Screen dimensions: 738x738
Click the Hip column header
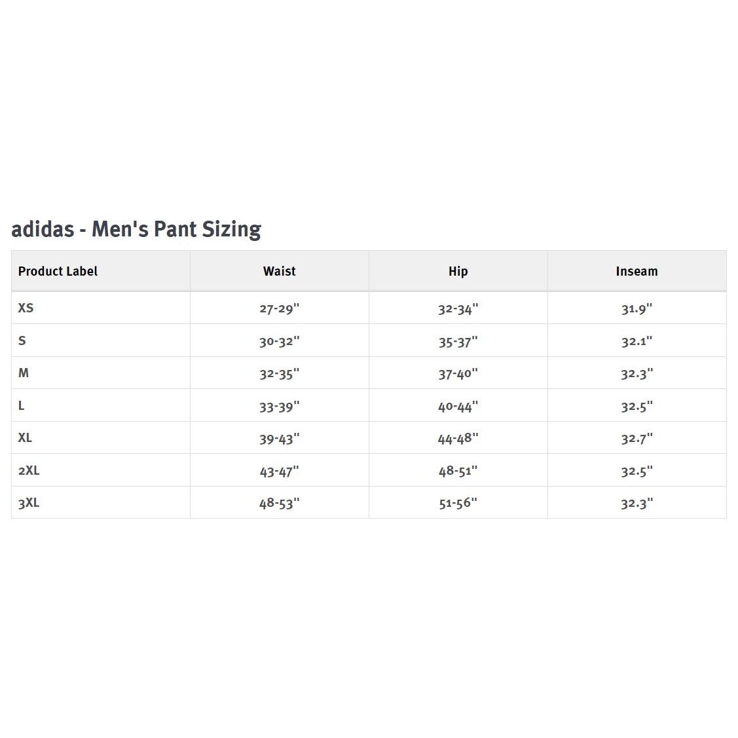458,271
